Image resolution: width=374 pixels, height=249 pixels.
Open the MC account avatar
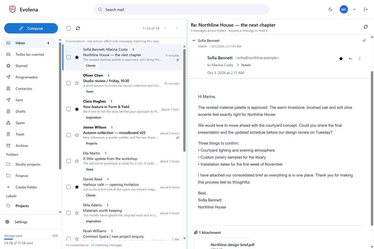pos(344,9)
